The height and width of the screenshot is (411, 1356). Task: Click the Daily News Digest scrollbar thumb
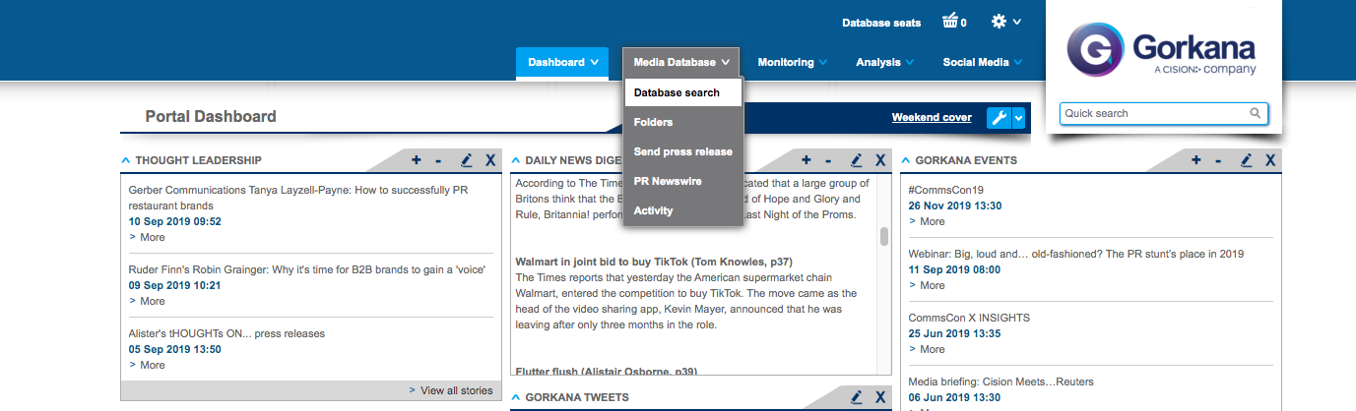884,236
